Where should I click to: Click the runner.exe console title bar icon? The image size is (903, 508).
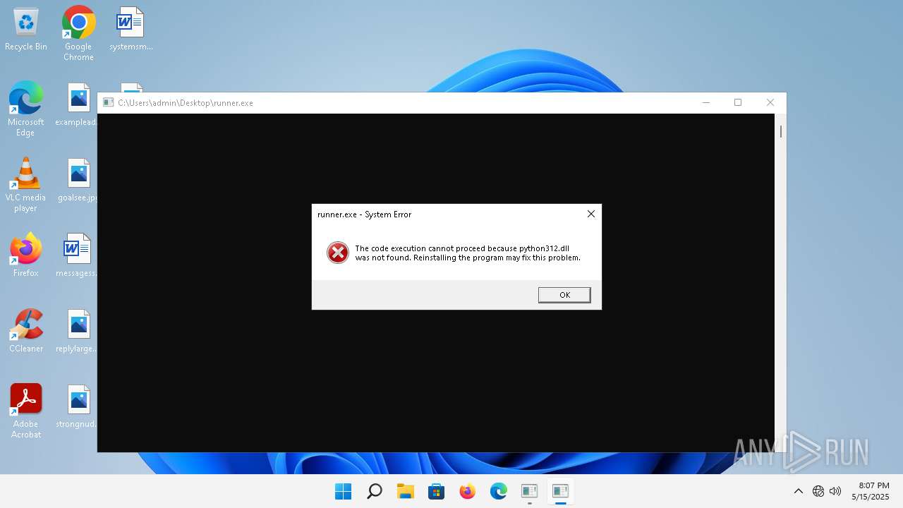point(108,103)
